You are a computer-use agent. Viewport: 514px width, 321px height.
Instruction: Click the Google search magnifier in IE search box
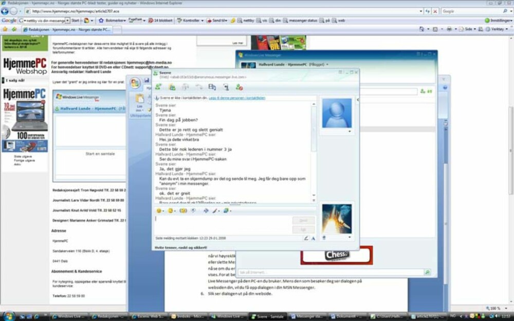[505, 11]
